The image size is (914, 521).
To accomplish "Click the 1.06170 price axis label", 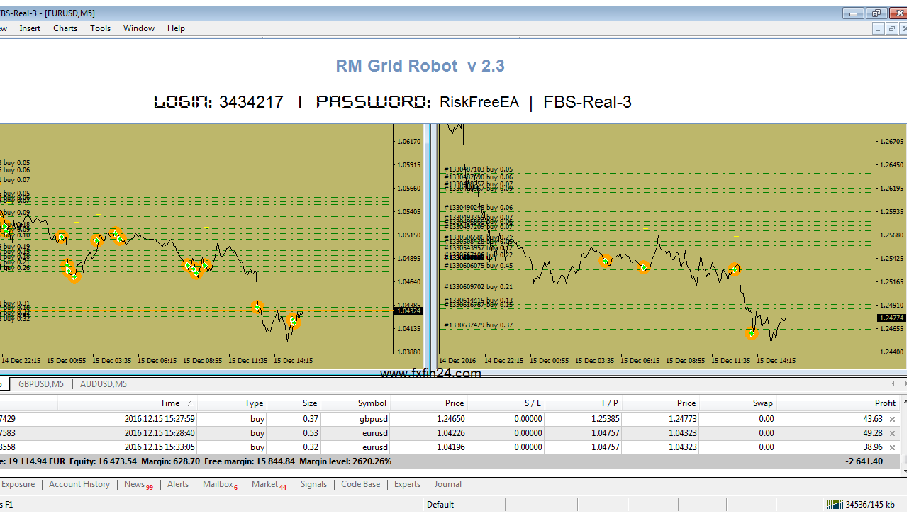I will [409, 142].
